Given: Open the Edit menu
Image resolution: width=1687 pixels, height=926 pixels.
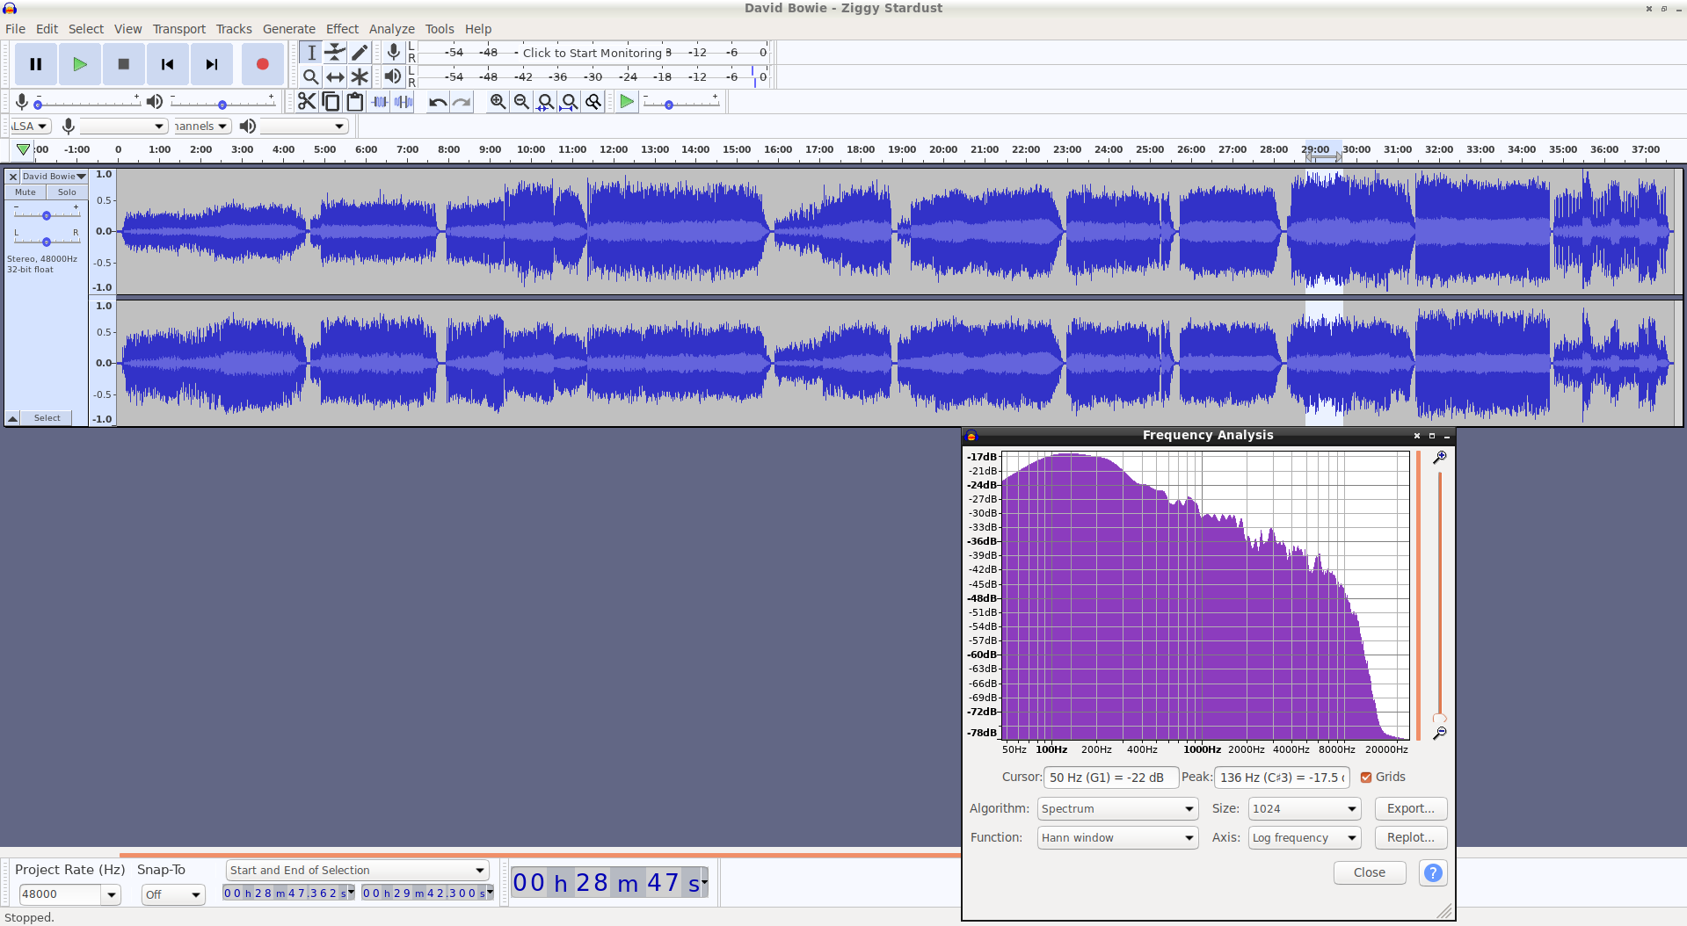Looking at the screenshot, I should [47, 29].
